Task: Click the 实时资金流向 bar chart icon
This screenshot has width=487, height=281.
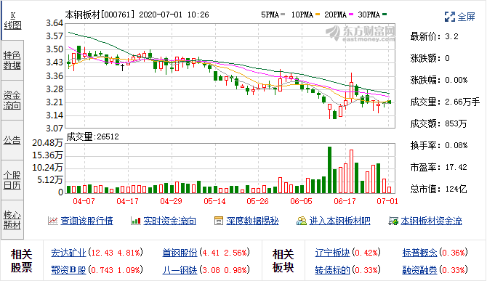Action: tap(136, 221)
